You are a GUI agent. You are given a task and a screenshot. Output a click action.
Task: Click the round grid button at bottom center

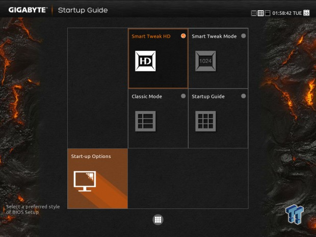(158, 220)
